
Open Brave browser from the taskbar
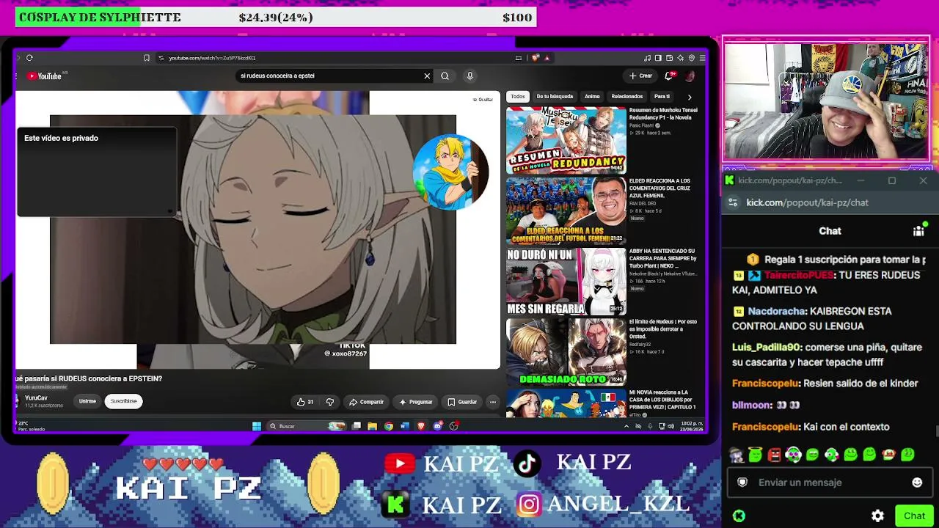[421, 426]
